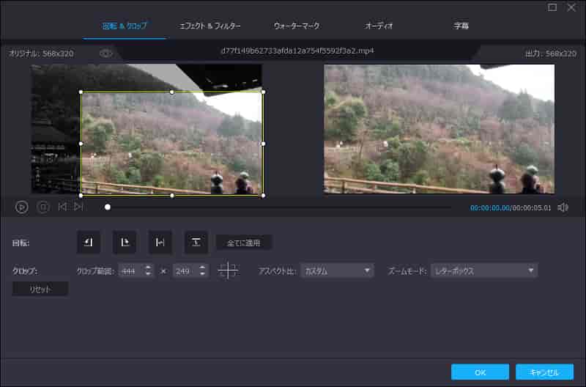Increase the crop width stepper value
The image size is (586, 387).
tap(149, 268)
